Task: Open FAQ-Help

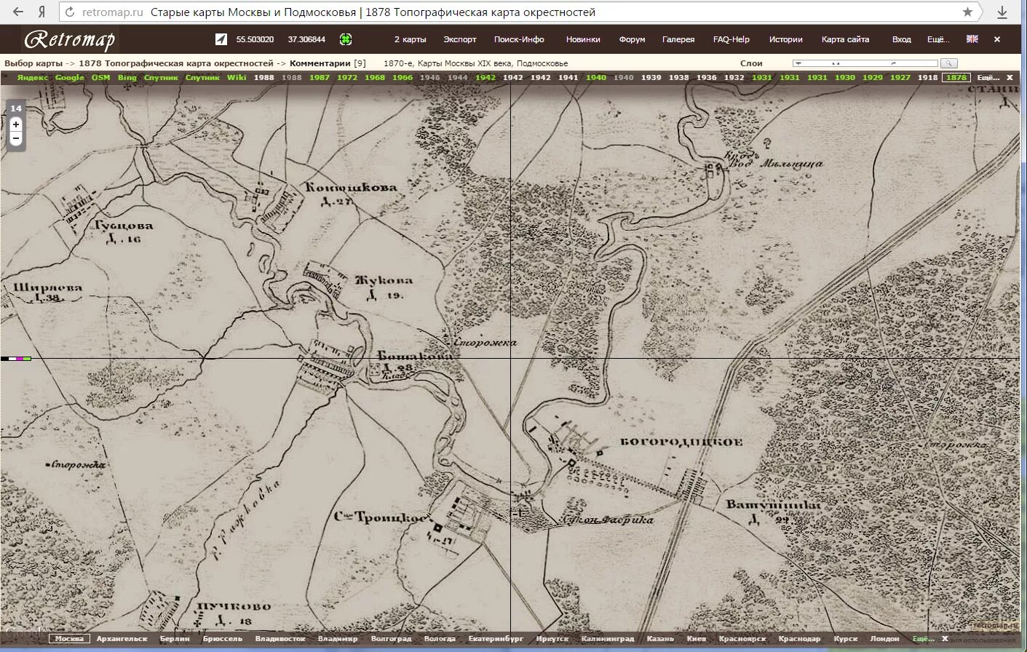Action: coord(731,39)
